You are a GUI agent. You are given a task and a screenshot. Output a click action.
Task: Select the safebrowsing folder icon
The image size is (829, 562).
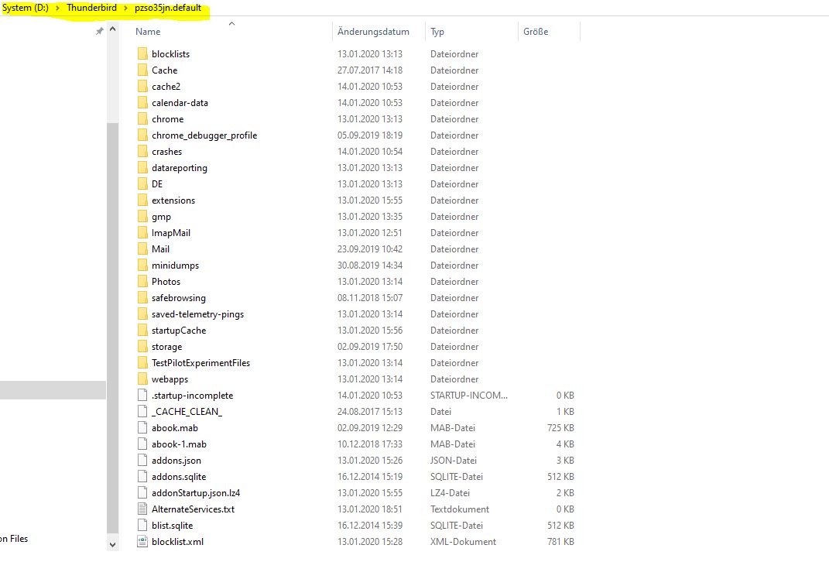point(142,298)
